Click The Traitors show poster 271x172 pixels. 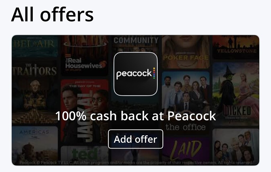point(35,92)
